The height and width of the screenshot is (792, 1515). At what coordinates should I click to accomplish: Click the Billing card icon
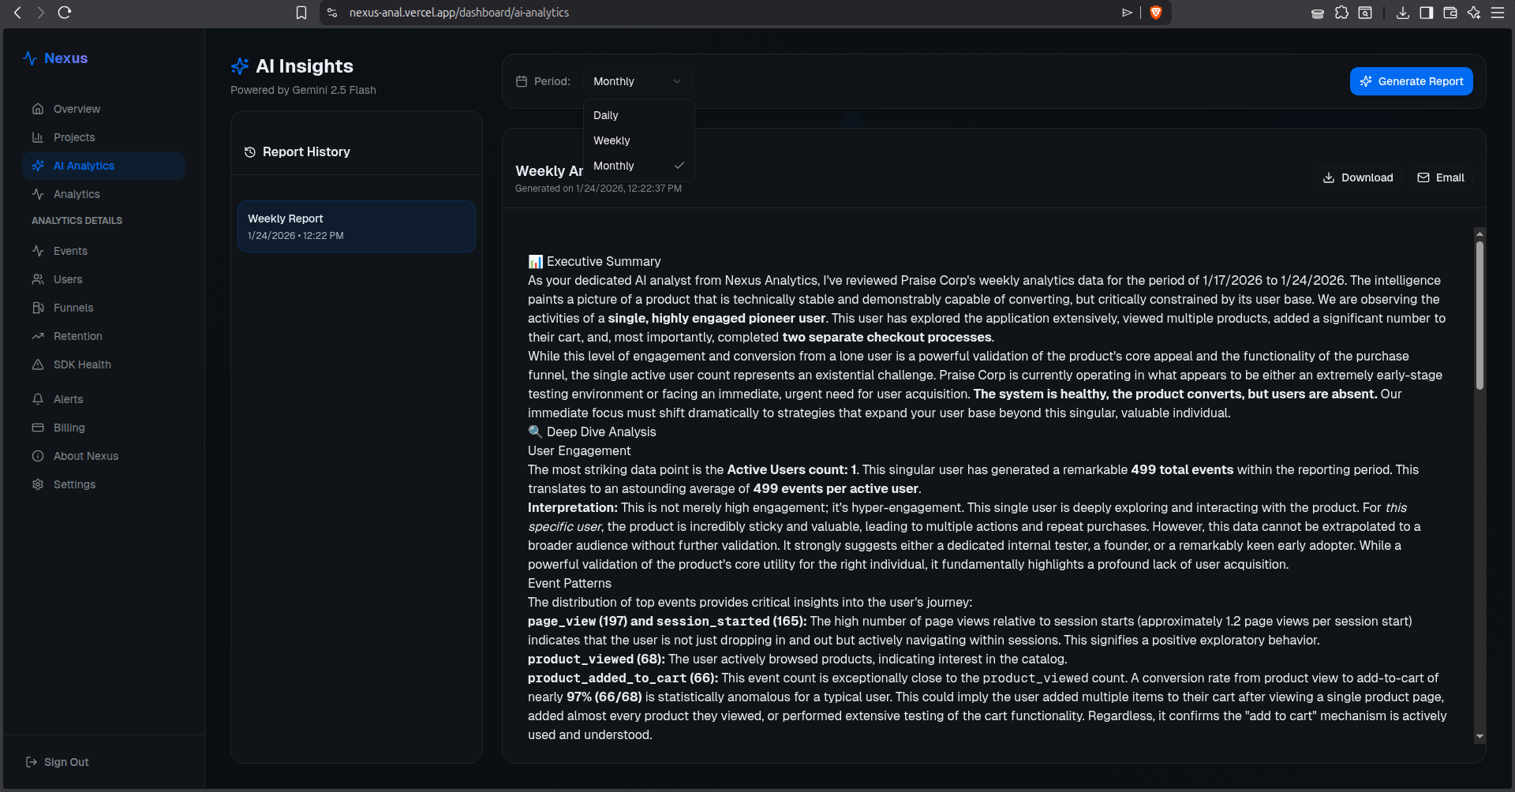point(38,428)
